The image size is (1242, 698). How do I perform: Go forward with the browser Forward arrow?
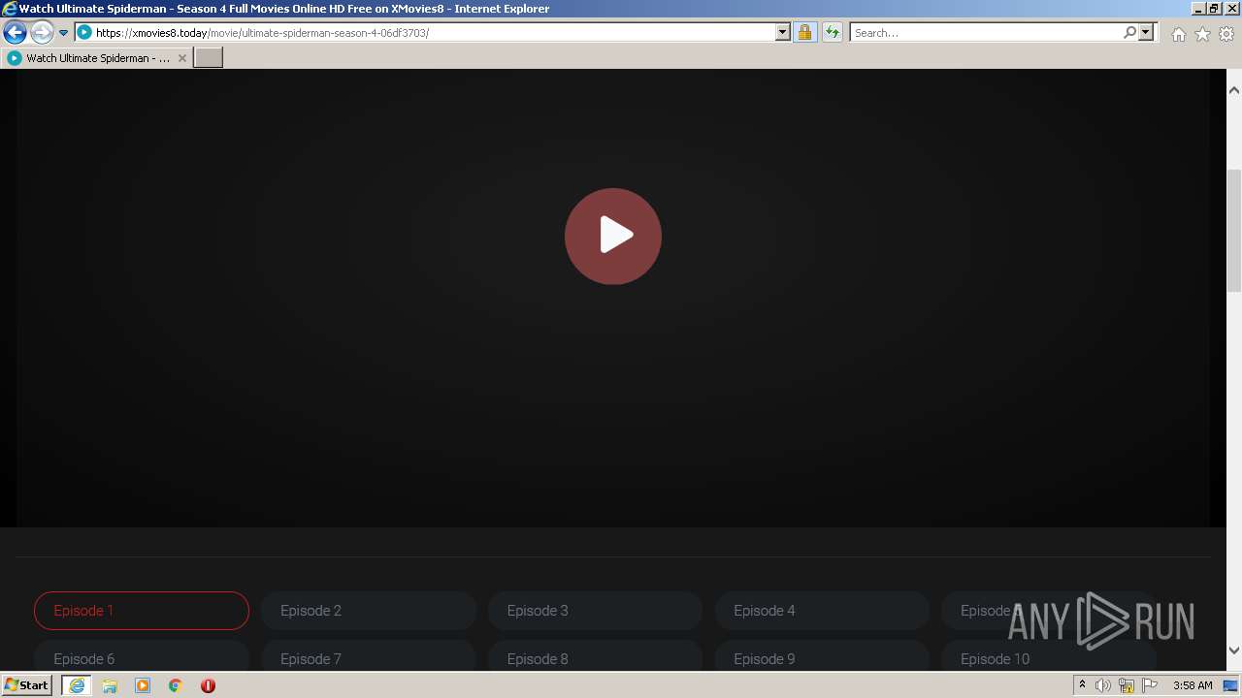(42, 33)
